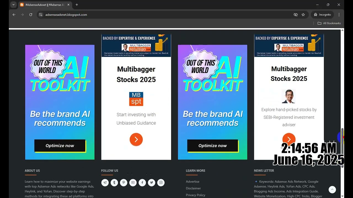
Task: Click orange arrow under Unbiased Guidance ad
Action: [136, 140]
